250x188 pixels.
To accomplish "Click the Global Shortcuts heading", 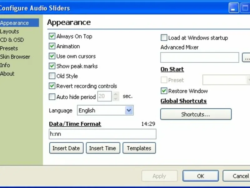I will (x=183, y=101).
